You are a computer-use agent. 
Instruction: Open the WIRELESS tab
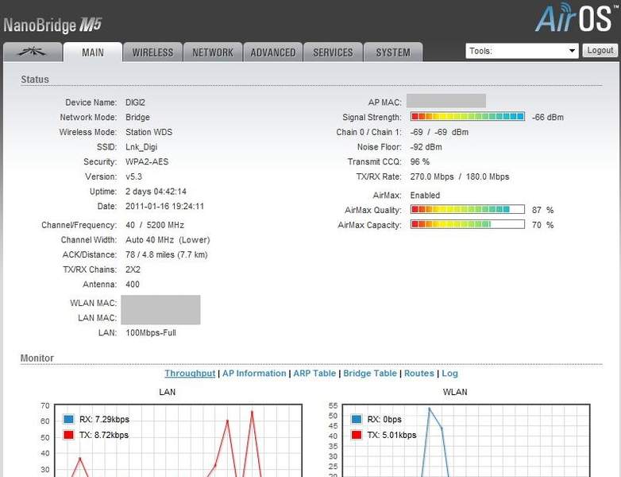tap(153, 52)
